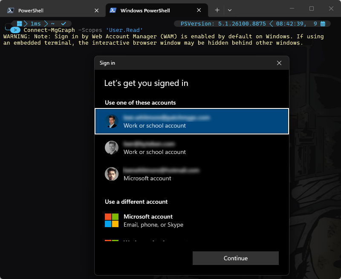This screenshot has height=279, width=341.
Task: Choose different Microsoft account with email, phone, or Skype
Action: point(192,220)
